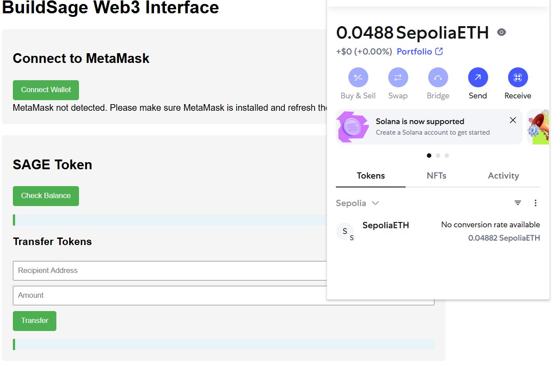Focus the Amount input field
The height and width of the screenshot is (366, 560).
170,296
